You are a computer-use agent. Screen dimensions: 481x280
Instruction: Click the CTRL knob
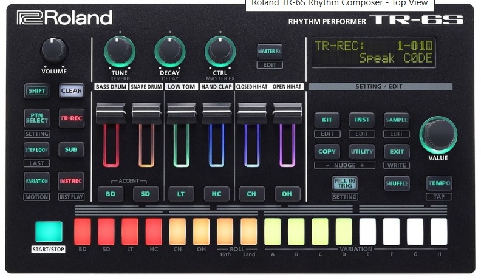220,51
